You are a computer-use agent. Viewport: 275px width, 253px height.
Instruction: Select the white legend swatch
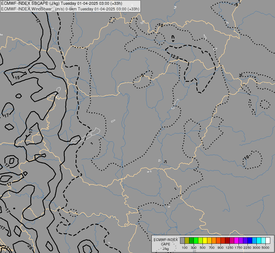268,240
